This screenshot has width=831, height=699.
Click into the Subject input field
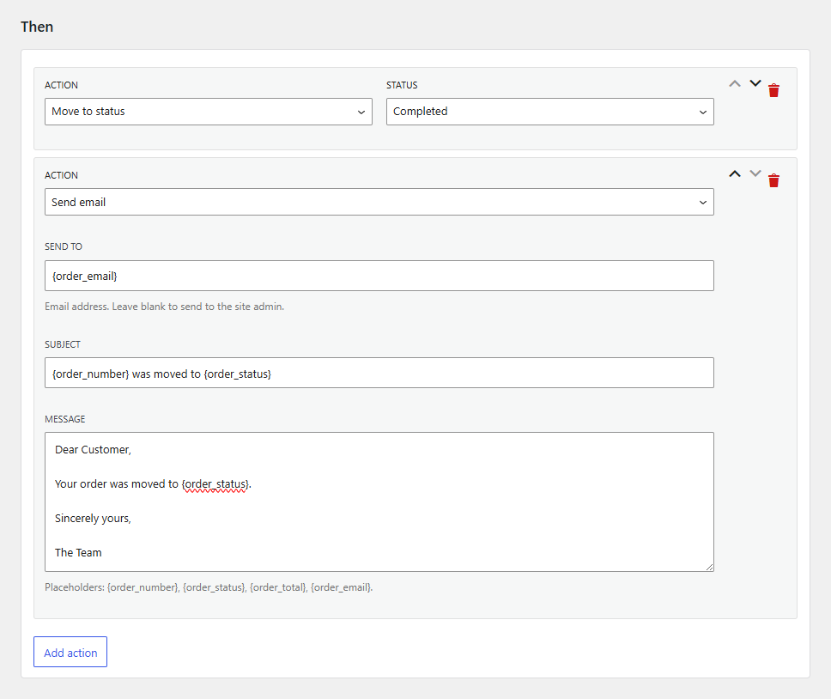click(x=379, y=373)
